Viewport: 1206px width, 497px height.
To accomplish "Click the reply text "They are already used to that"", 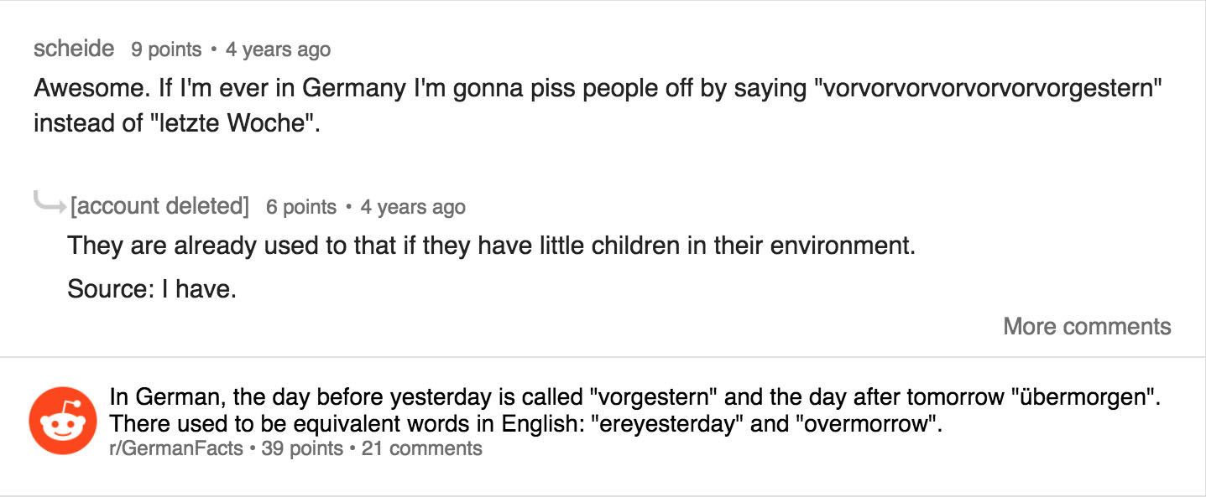I will pyautogui.click(x=490, y=246).
